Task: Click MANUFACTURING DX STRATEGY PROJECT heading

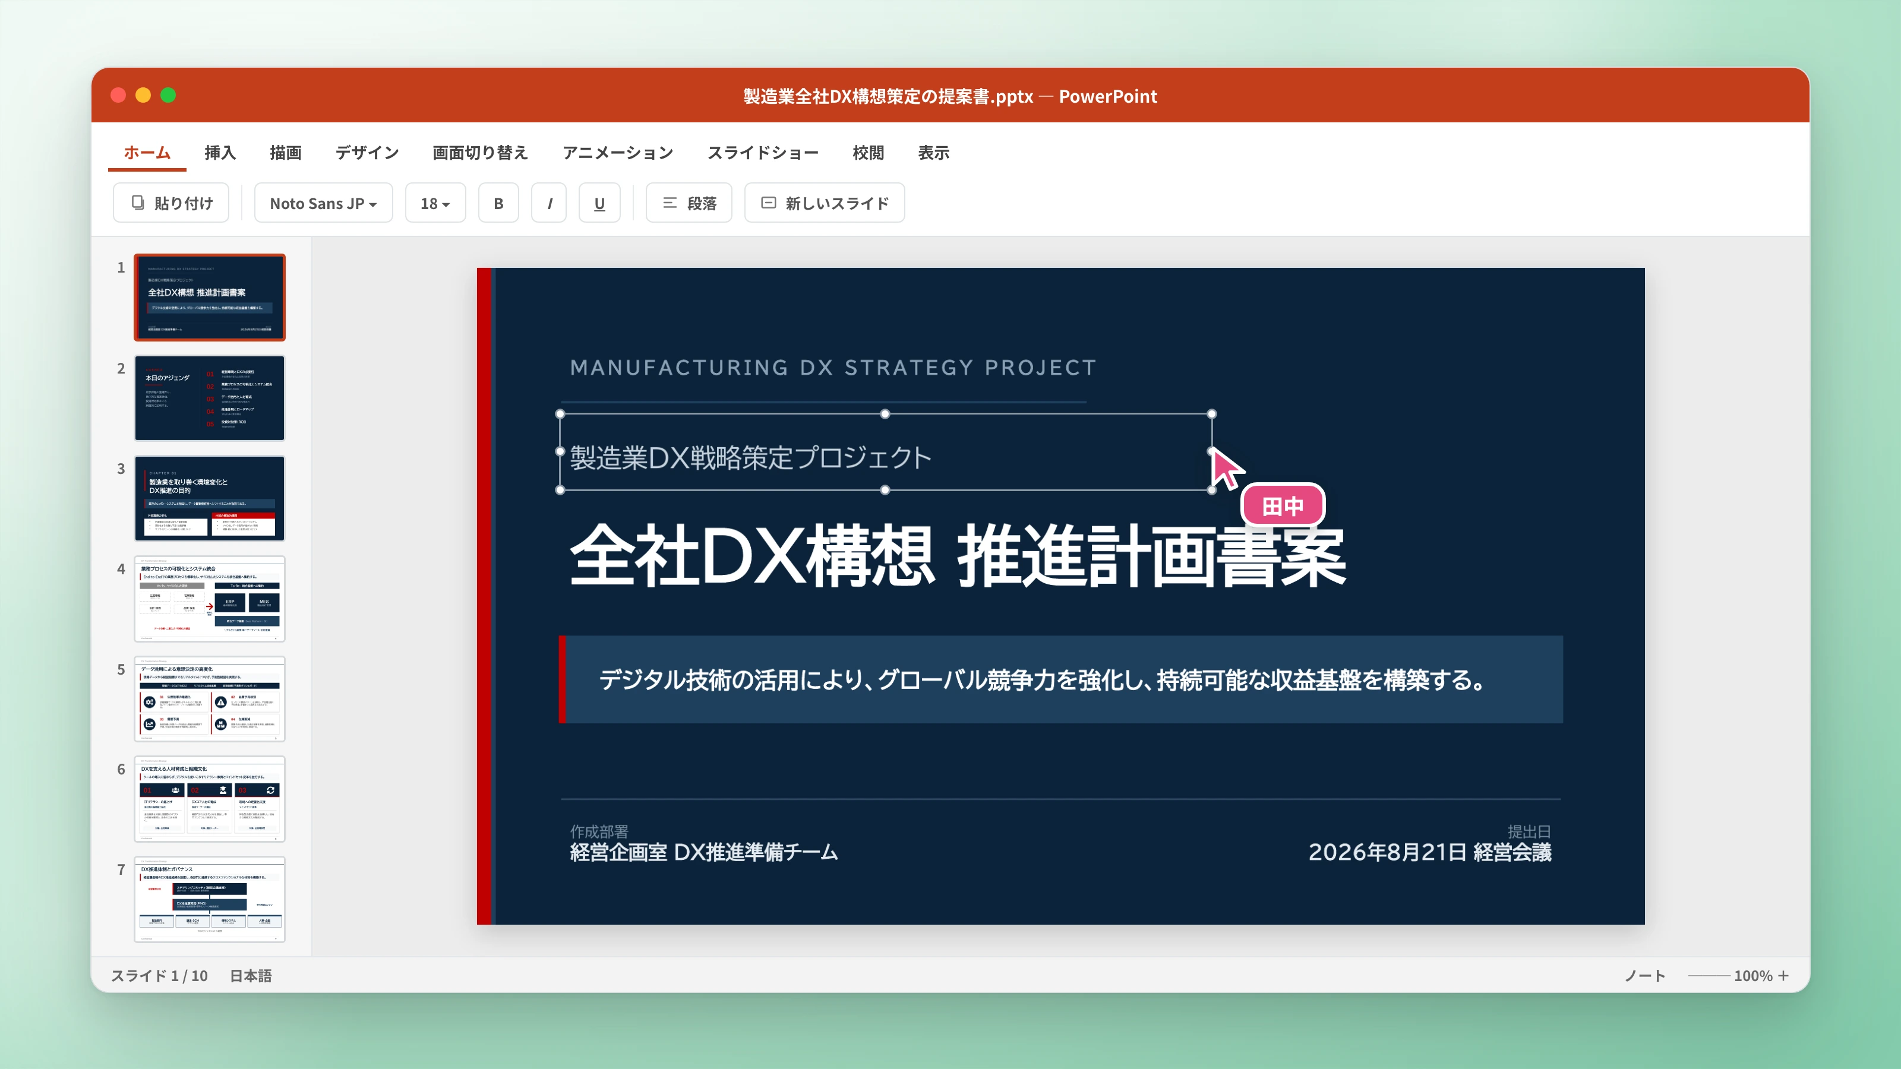Action: point(832,368)
